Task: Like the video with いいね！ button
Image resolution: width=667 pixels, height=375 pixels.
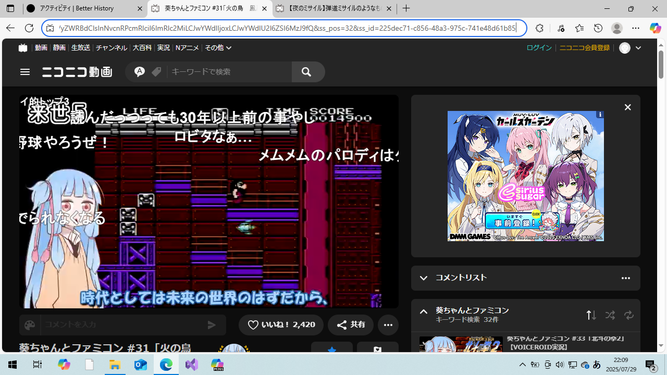Action: pos(281,325)
